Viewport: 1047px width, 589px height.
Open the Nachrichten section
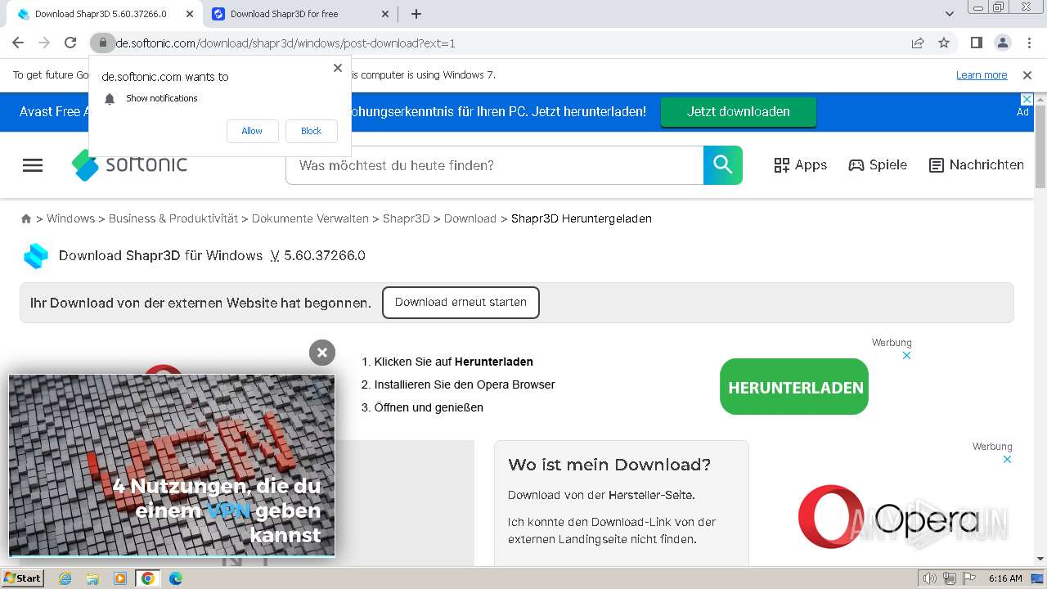(977, 165)
